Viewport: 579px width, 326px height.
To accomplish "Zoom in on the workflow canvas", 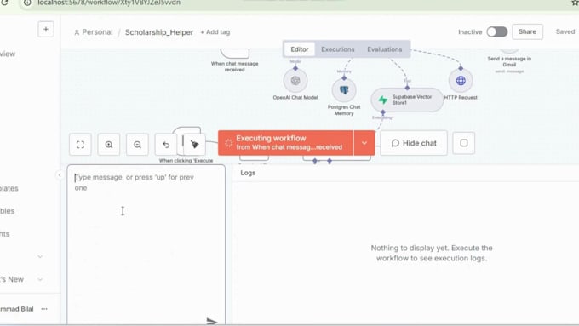I will pos(109,145).
